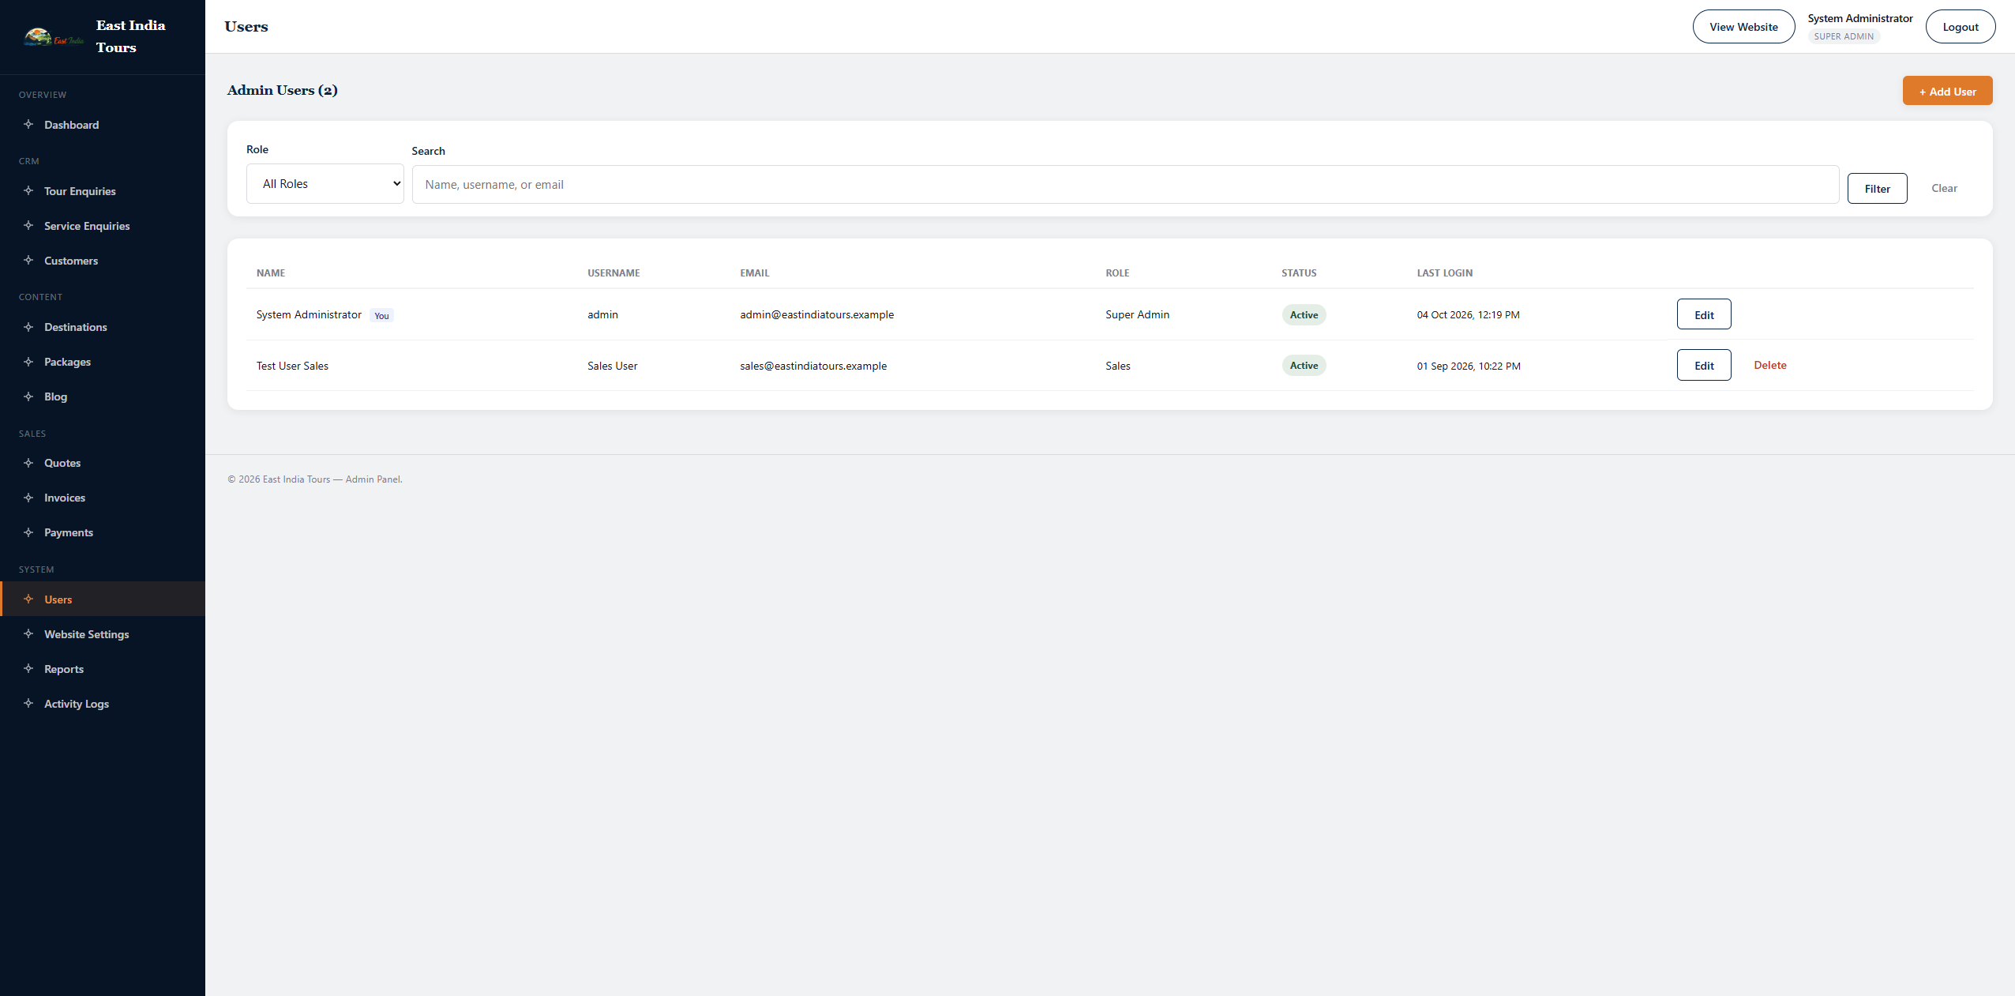Image resolution: width=2015 pixels, height=996 pixels.
Task: Click the Customers sidebar icon
Action: (28, 261)
